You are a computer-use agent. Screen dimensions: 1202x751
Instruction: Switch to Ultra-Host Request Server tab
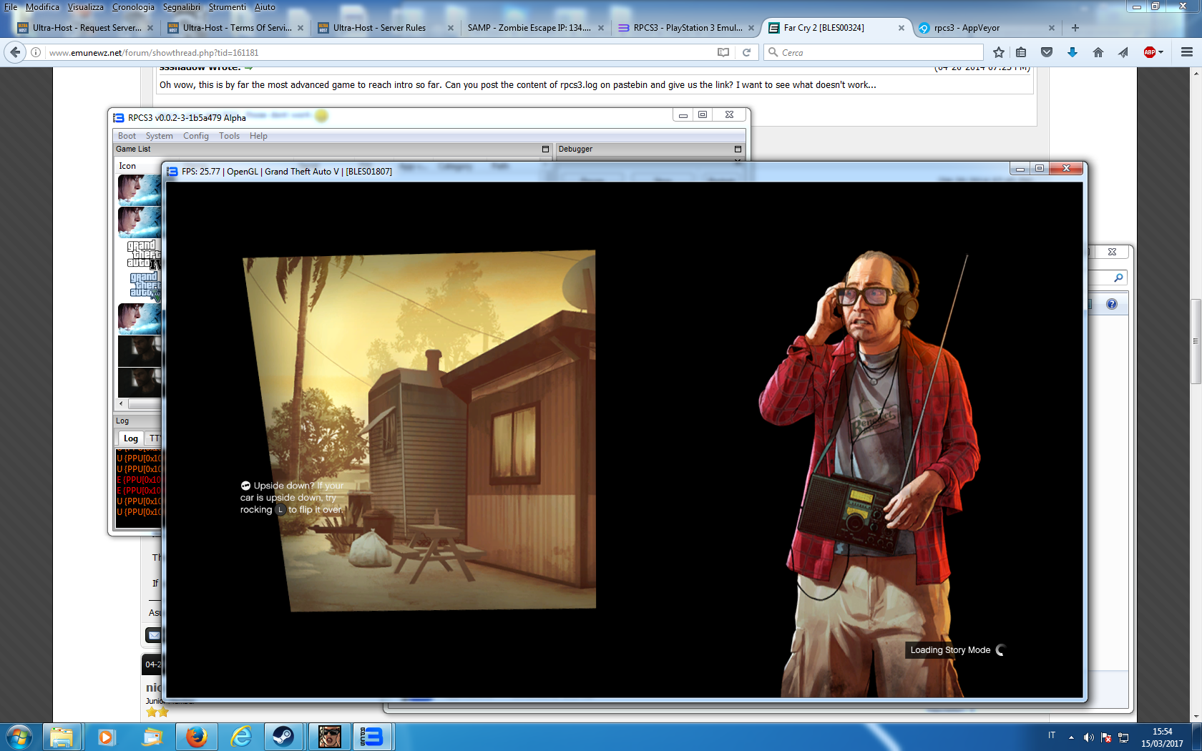click(85, 28)
